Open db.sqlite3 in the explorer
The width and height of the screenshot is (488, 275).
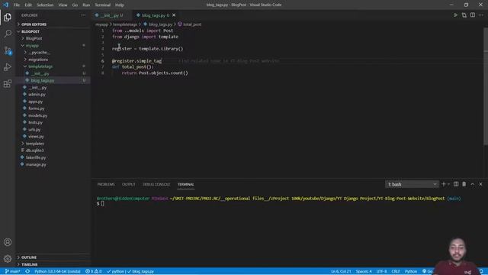click(53, 150)
